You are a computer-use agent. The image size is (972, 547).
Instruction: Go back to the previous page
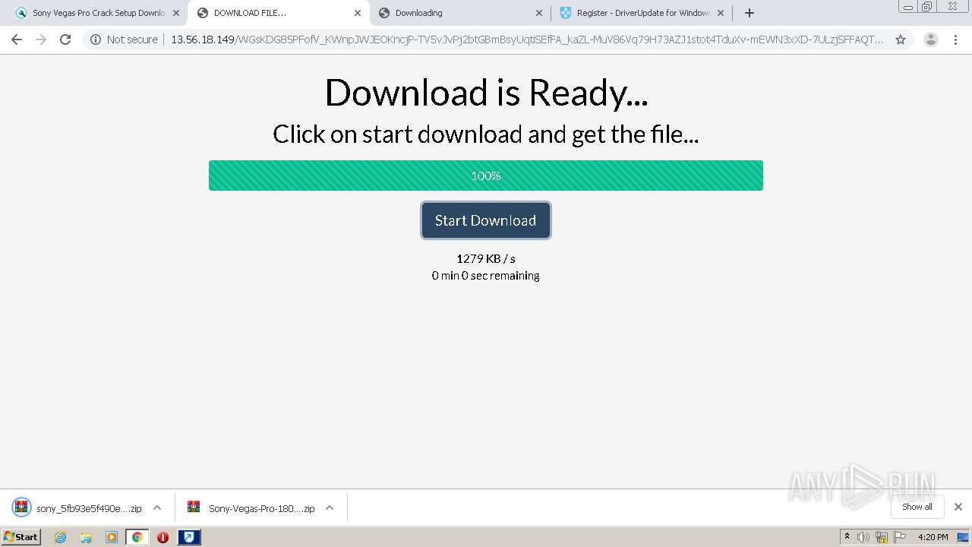point(17,40)
